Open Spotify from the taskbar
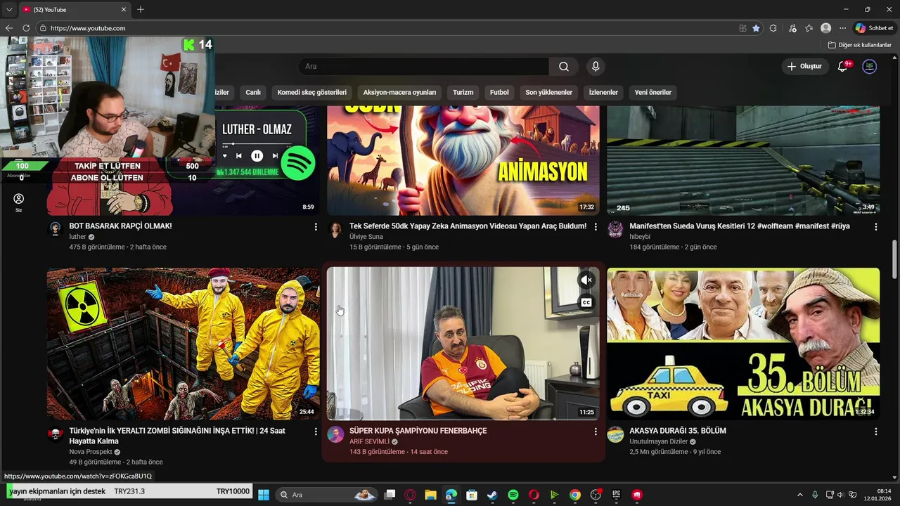Viewport: 900px width, 506px height. pos(513,495)
